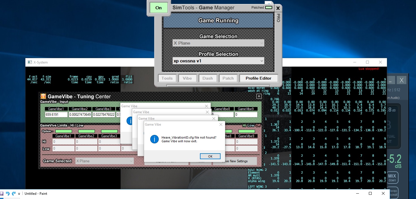Click the Low limit field under GameVibe1
Viewport: 416px width, 199px height.
[64, 148]
